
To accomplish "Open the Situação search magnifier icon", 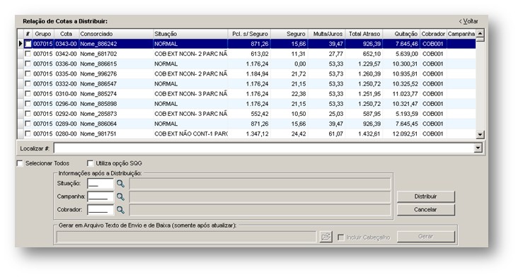I will 120,184.
